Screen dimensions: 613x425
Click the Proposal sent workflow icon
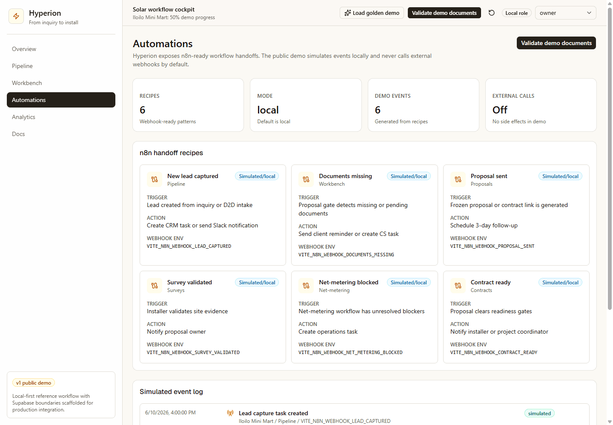pyautogui.click(x=458, y=179)
